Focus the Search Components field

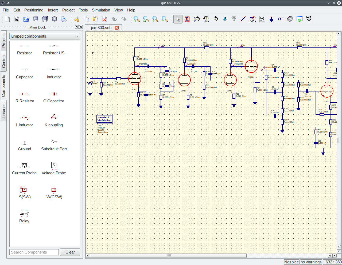click(x=34, y=252)
